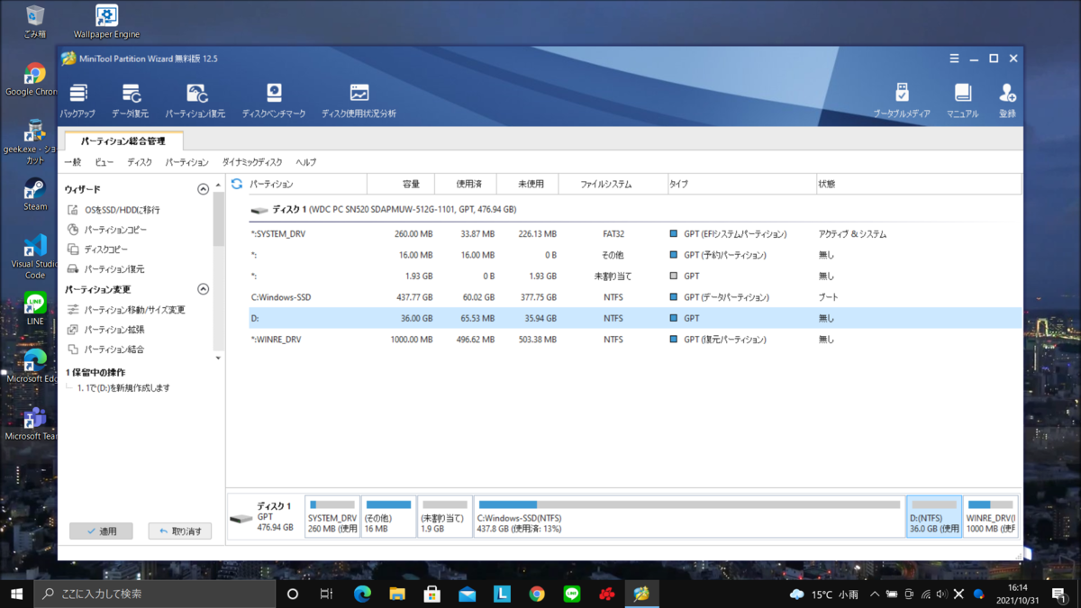This screenshot has height=608, width=1081.
Task: Collapse the パーティション変更 section
Action: [x=203, y=289]
